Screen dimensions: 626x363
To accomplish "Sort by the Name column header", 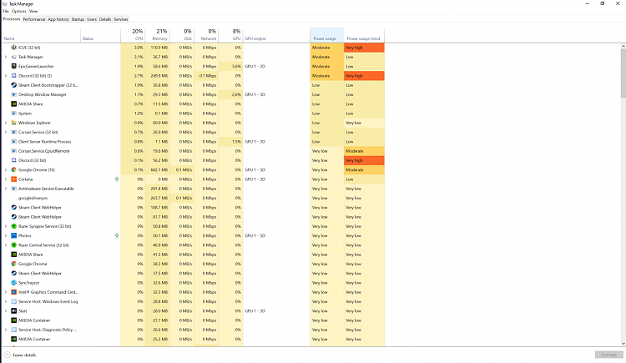I will [x=41, y=35].
